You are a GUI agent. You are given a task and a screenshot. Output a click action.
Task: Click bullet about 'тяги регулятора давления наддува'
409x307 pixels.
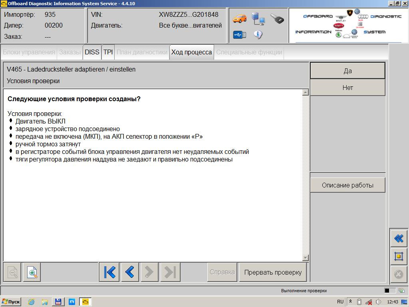pyautogui.click(x=124, y=159)
